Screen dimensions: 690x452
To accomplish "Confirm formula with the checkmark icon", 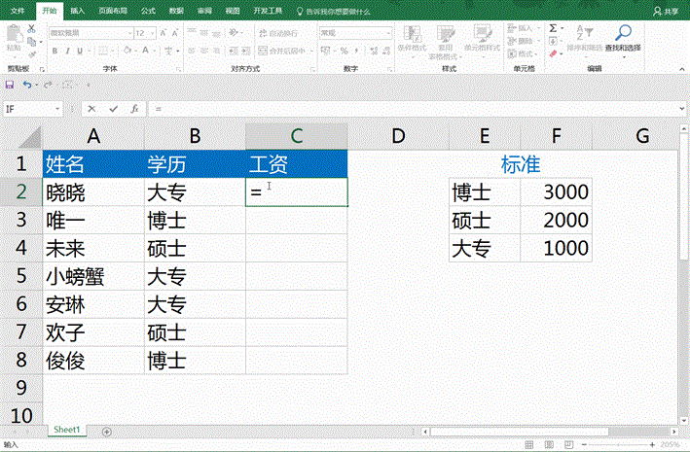I will pyautogui.click(x=113, y=109).
